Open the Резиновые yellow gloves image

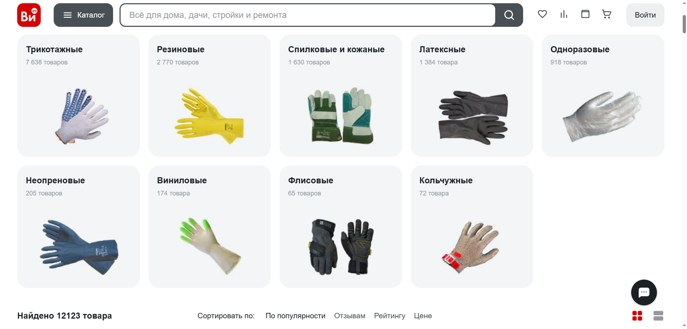click(209, 116)
